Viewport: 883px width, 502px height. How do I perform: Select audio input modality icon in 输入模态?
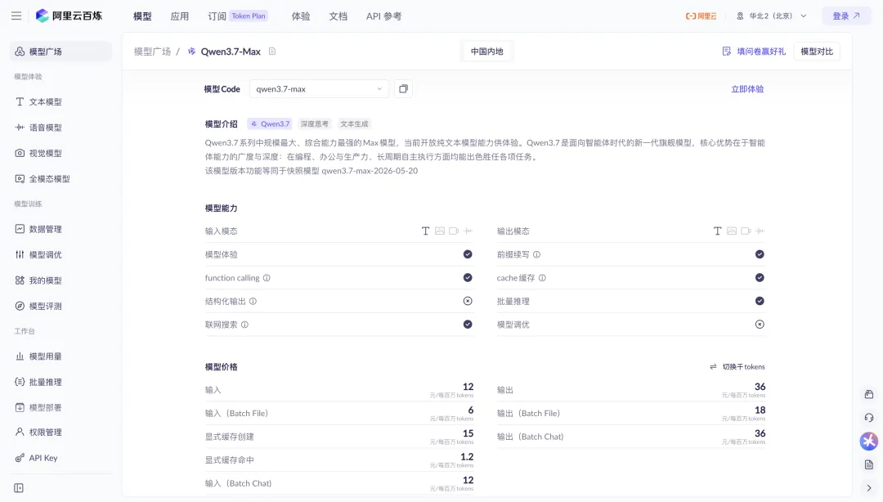(468, 231)
